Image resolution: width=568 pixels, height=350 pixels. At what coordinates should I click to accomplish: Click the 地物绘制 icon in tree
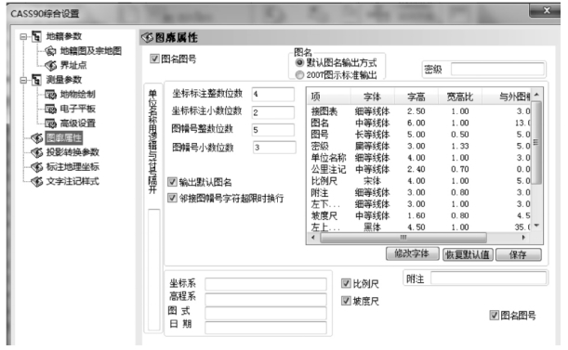[50, 95]
